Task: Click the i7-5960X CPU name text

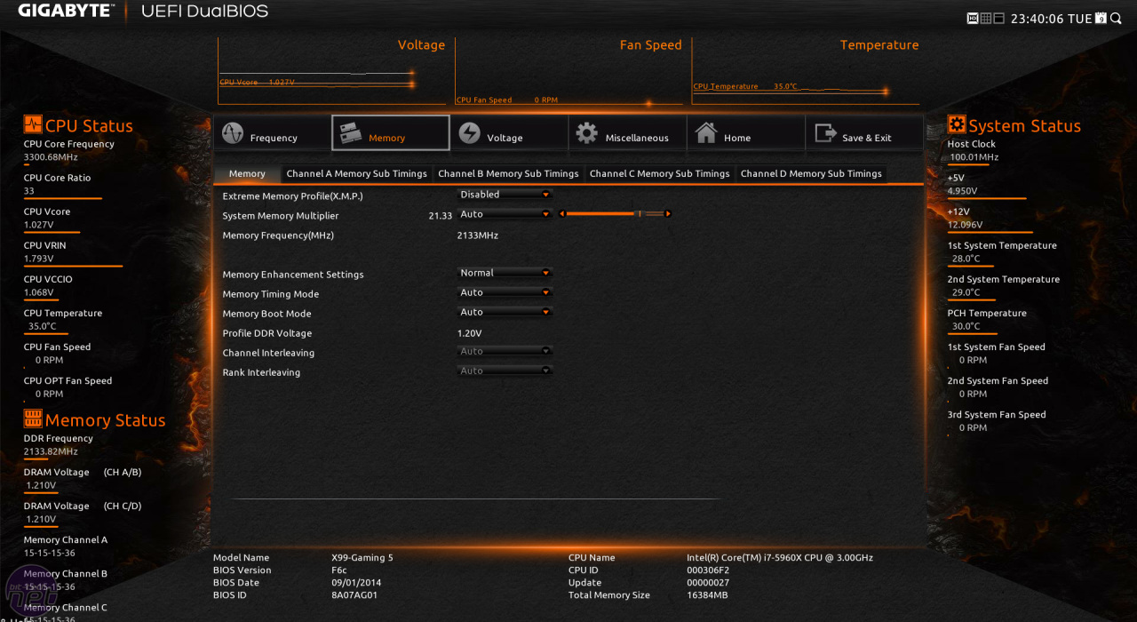Action: (780, 557)
